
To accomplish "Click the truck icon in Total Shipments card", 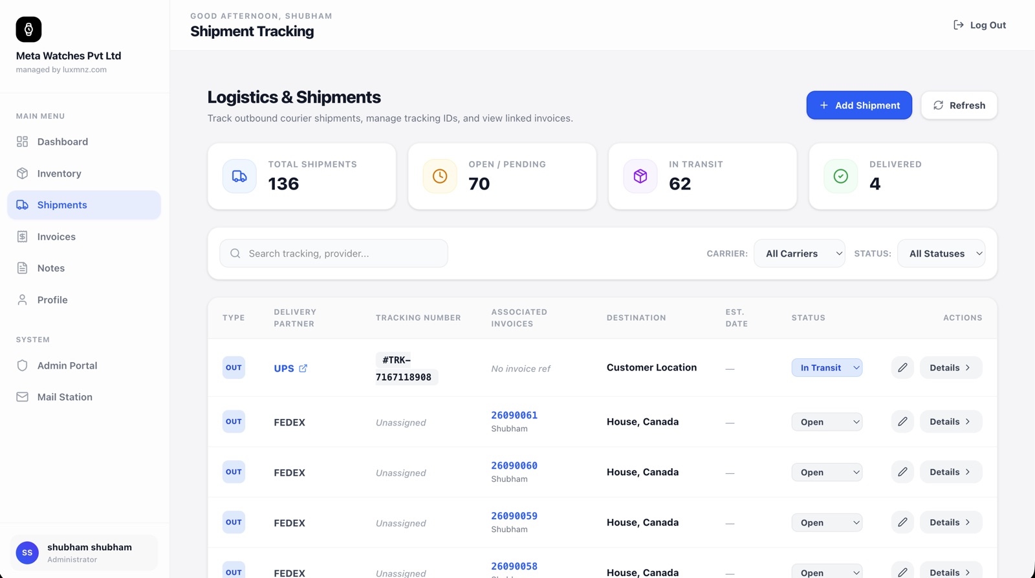I will 239,176.
